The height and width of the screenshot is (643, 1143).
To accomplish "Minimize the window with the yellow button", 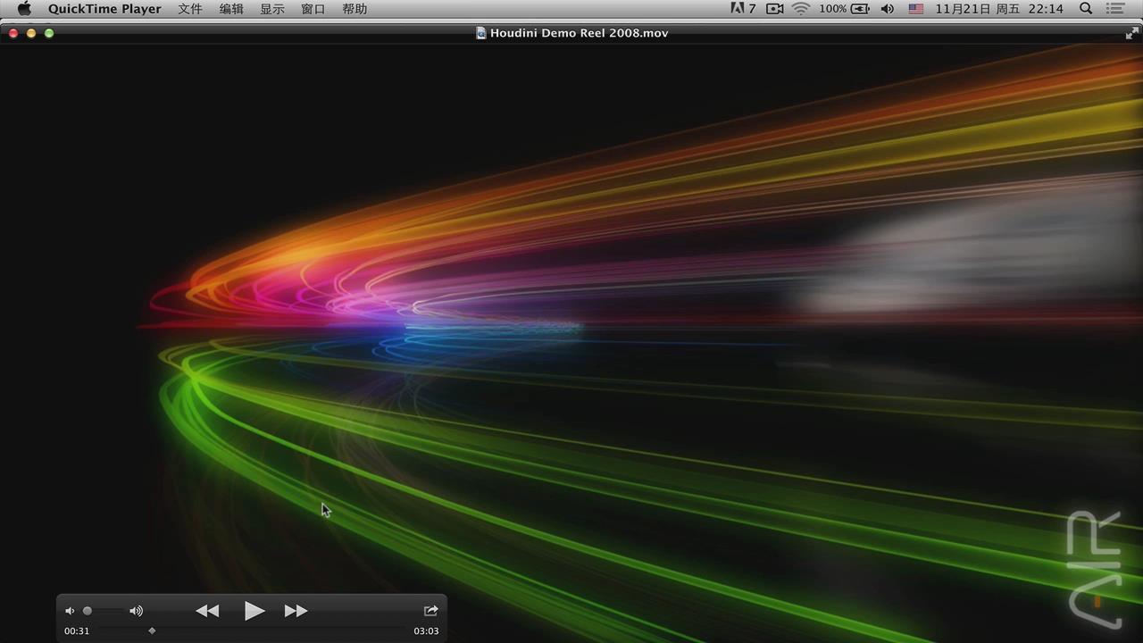I will click(31, 33).
